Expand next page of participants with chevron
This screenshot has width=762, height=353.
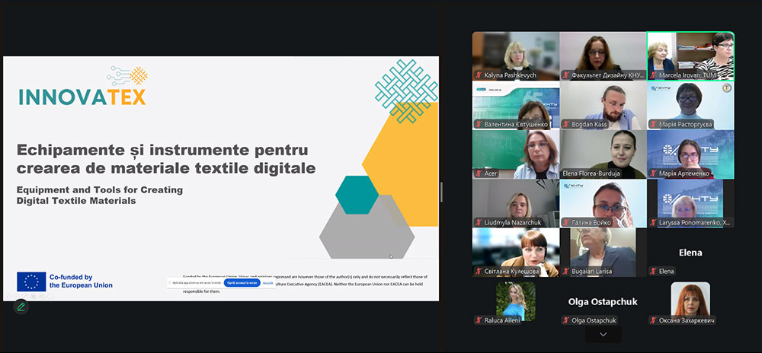pyautogui.click(x=603, y=335)
